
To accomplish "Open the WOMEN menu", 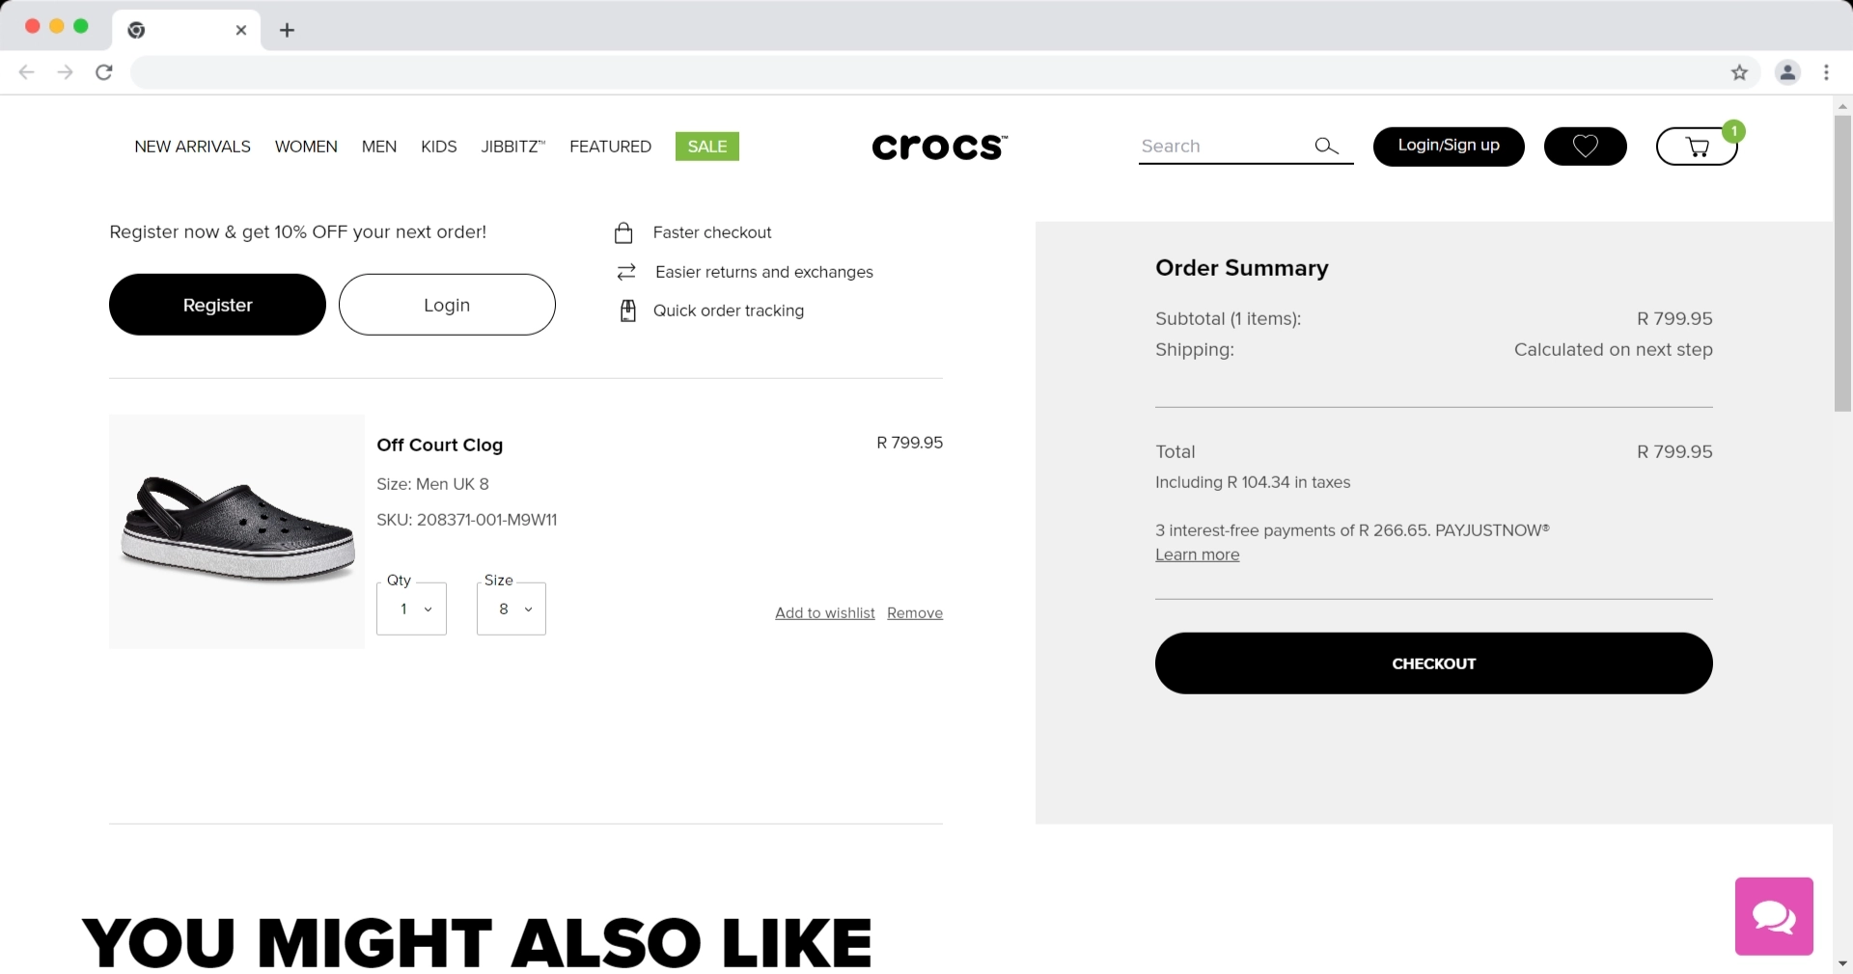I will pos(306,147).
